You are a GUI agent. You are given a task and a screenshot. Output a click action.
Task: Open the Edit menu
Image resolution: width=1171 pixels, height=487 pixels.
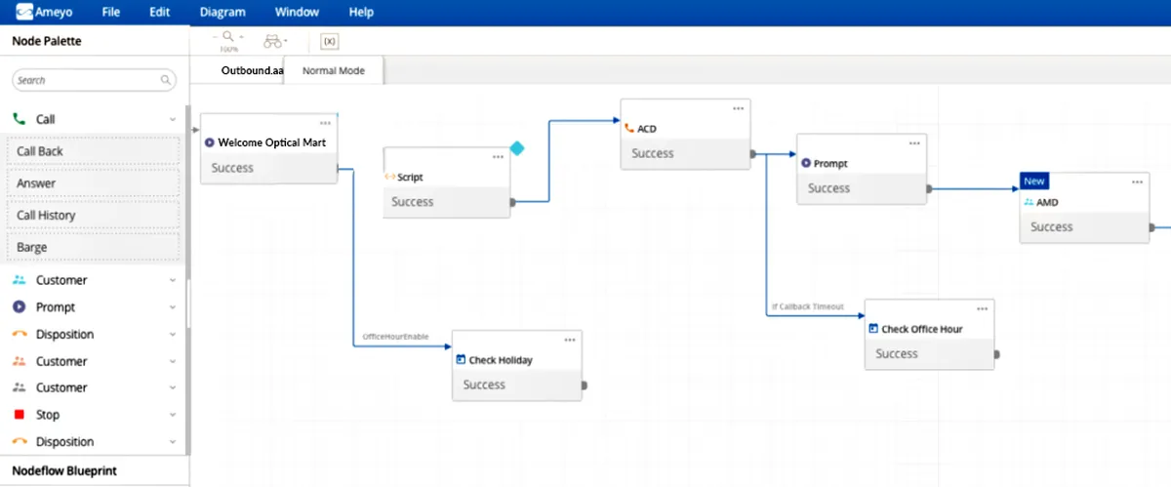click(160, 13)
